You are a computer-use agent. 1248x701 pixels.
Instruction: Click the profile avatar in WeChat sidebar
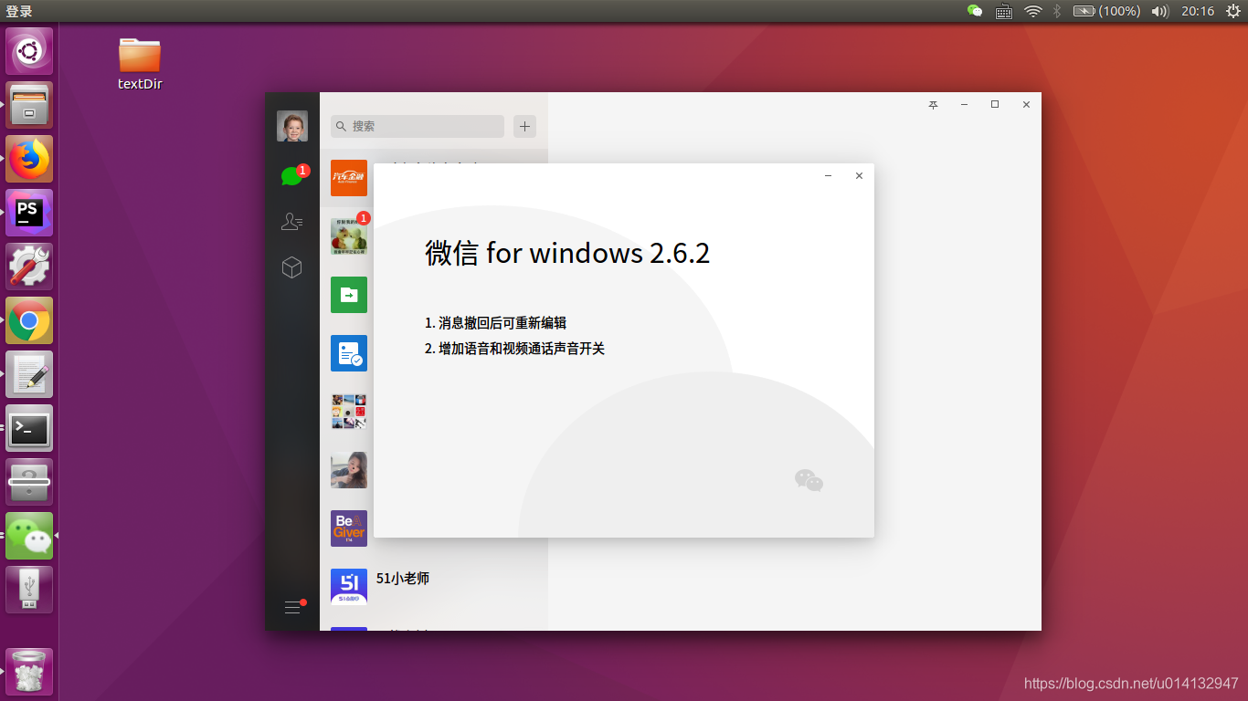[292, 126]
